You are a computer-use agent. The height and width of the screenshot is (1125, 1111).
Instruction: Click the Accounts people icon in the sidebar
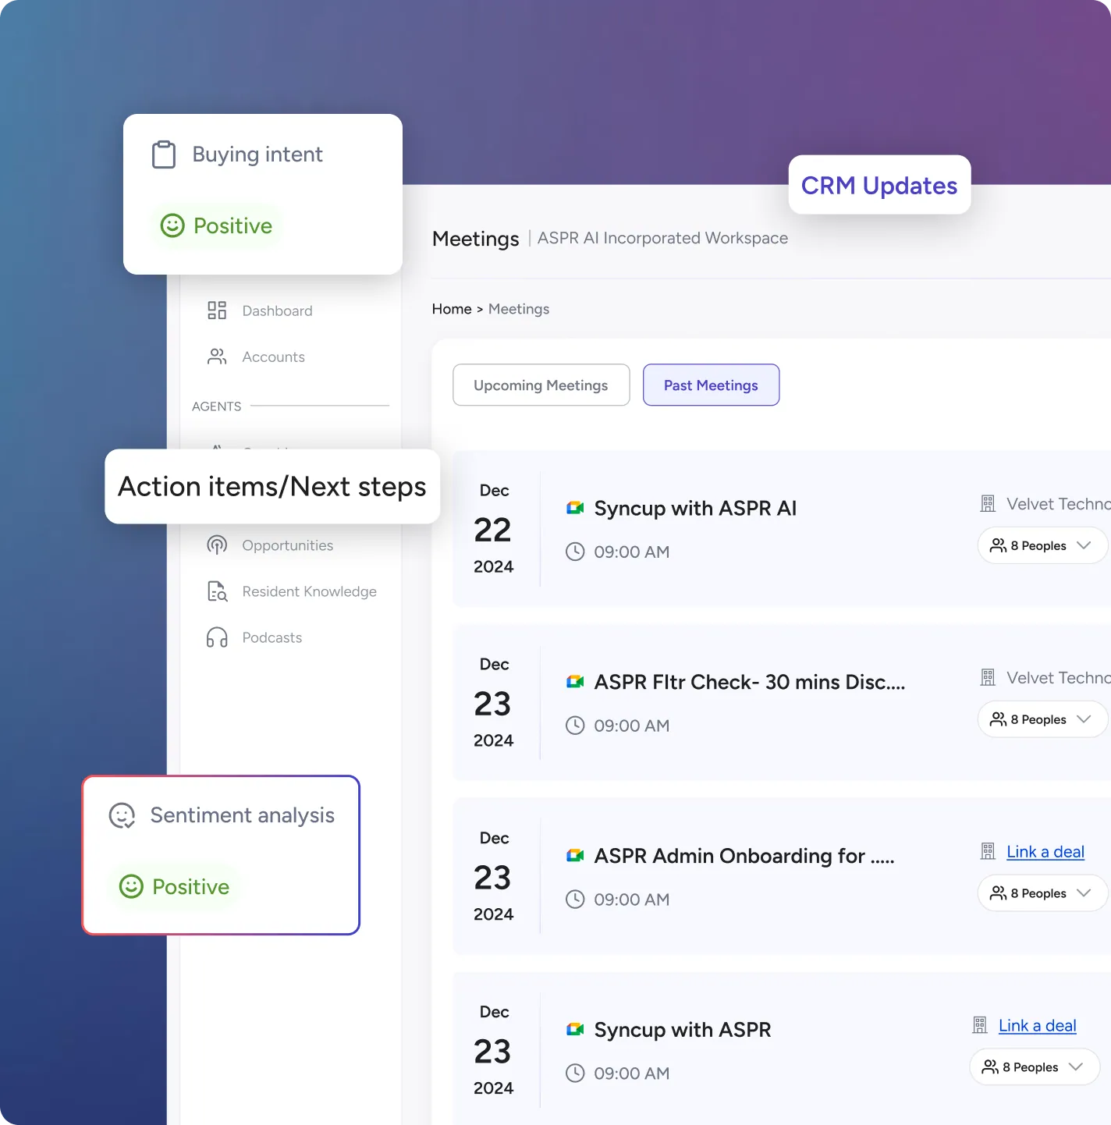[x=217, y=357]
